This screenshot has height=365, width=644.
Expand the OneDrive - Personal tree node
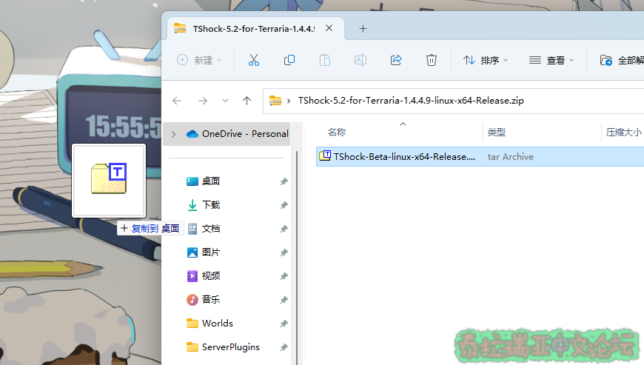(x=174, y=134)
